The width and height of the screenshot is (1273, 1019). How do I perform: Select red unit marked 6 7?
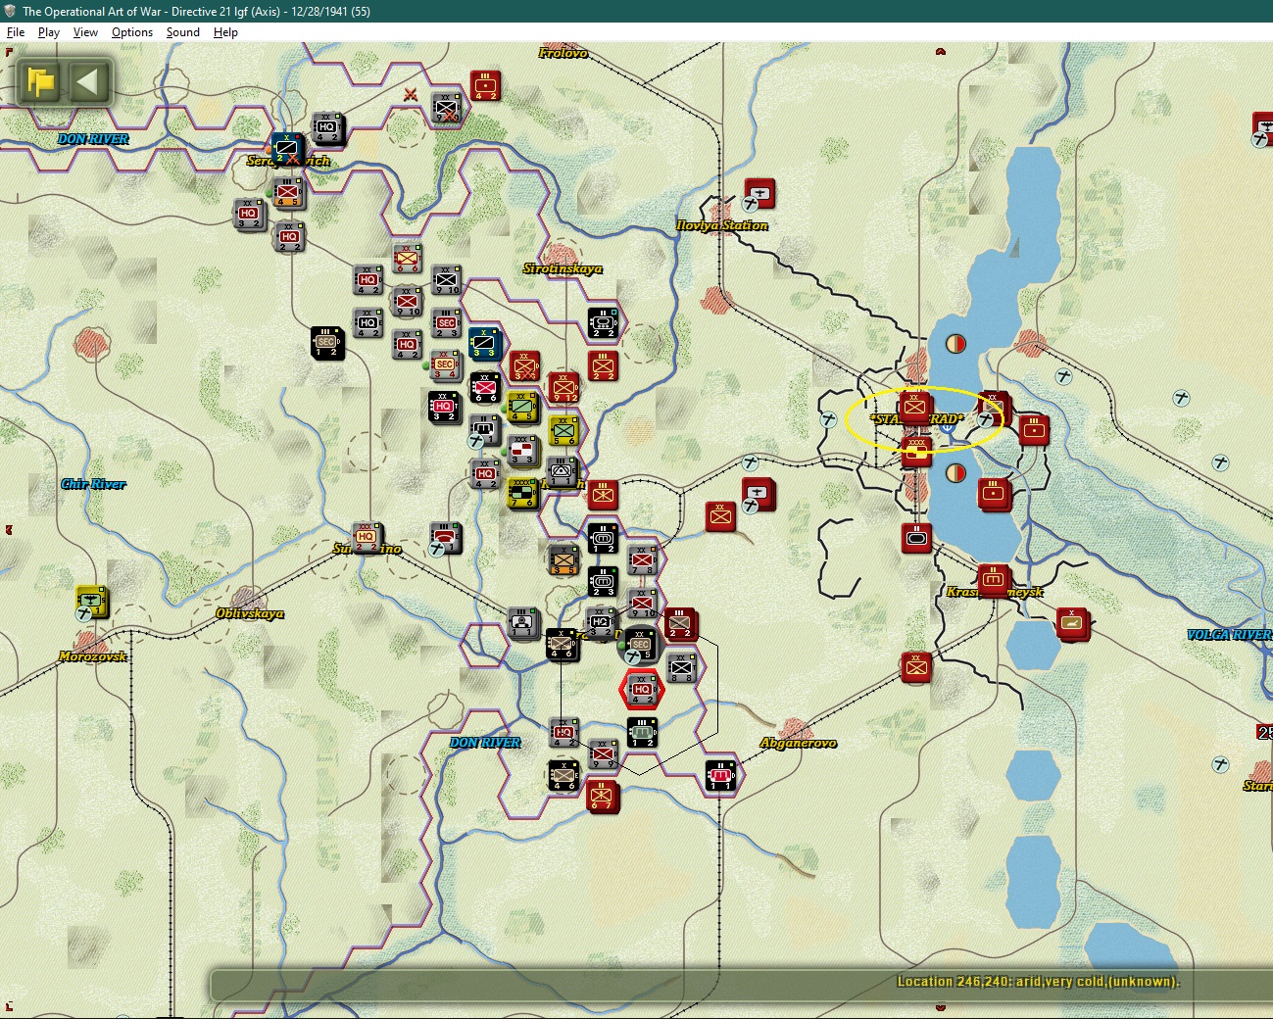click(602, 796)
